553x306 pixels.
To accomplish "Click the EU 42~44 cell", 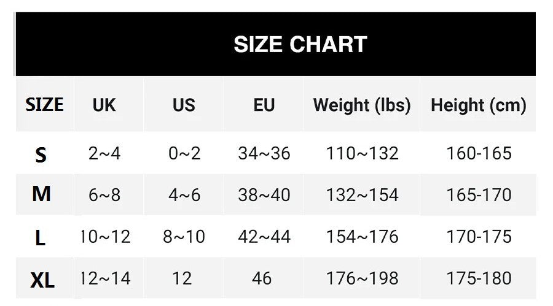I will (264, 237).
